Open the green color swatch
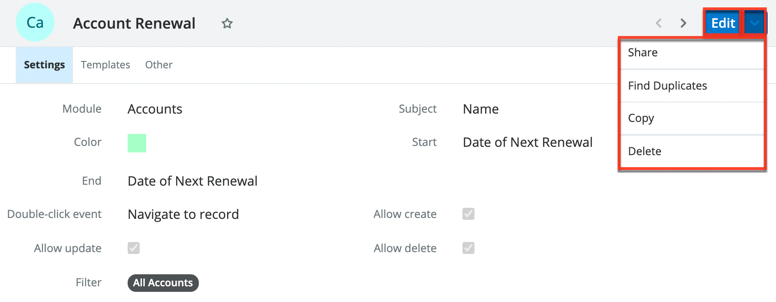Viewport: 776px width, 302px height. click(137, 144)
